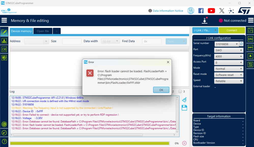Open the 01 10 binary icon
This screenshot has width=254, height=147.
tap(250, 65)
